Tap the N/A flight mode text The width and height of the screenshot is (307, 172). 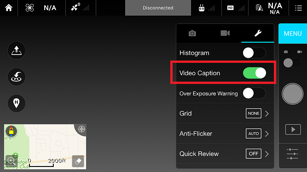(50, 8)
